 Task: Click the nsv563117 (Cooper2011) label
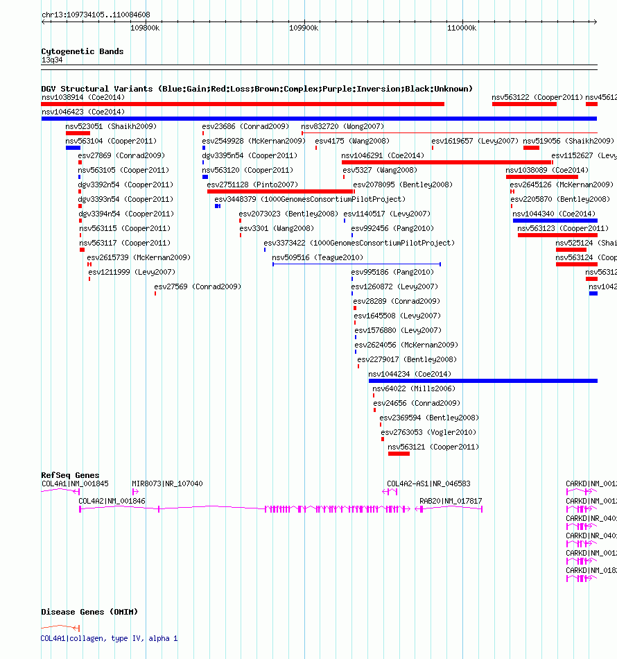point(125,243)
